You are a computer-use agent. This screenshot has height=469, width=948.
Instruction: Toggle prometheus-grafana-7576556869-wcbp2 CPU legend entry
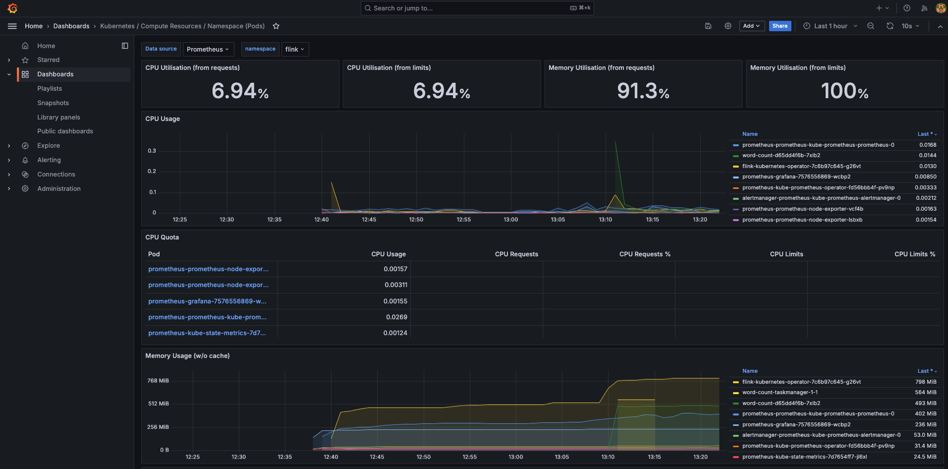tap(796, 176)
